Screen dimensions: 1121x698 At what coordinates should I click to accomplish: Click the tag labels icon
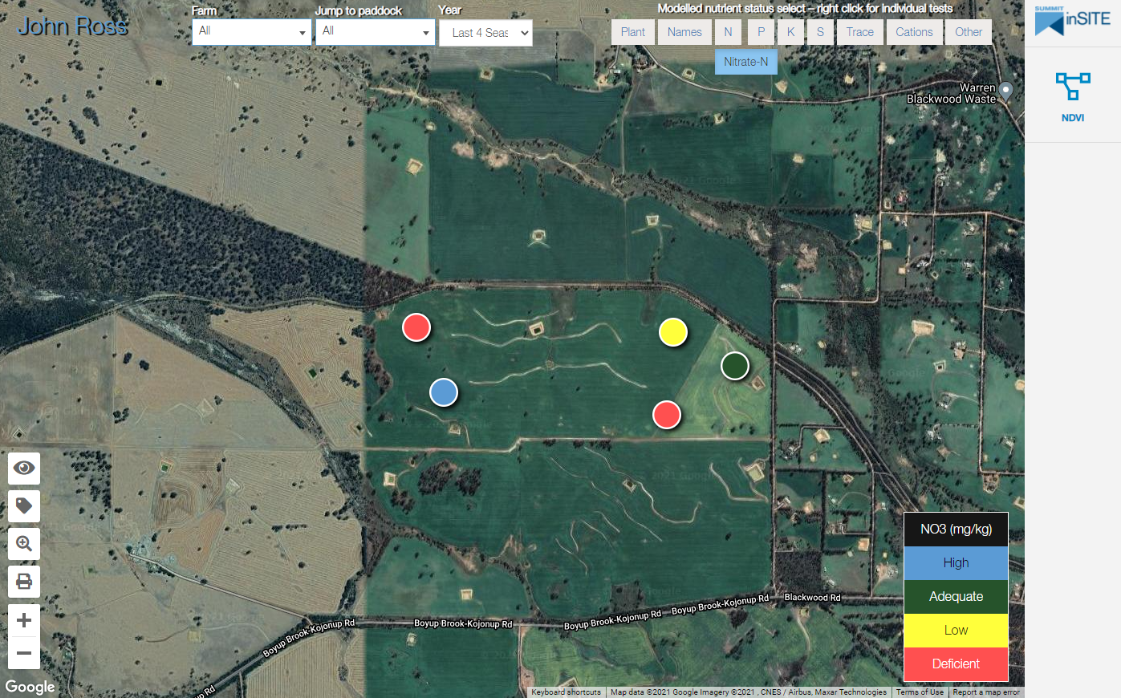click(24, 505)
